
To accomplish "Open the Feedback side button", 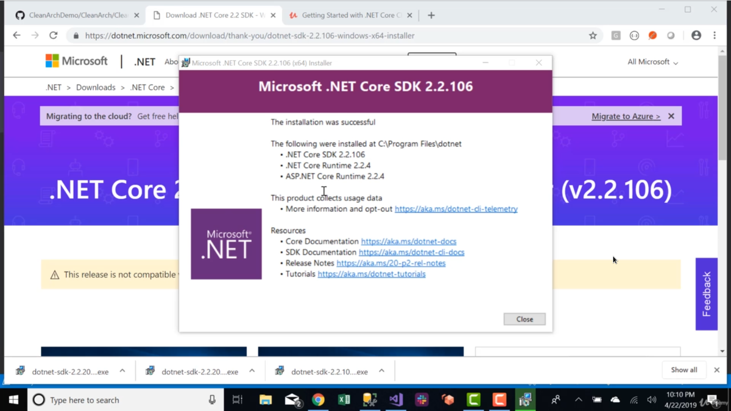I will pos(707,294).
